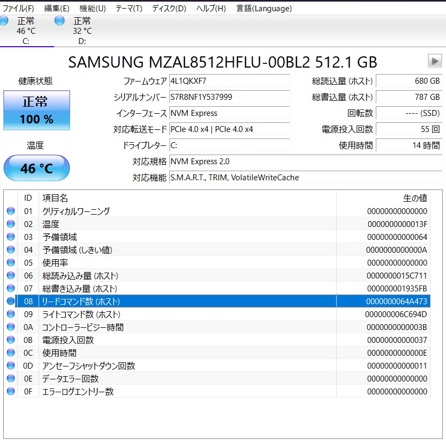Click the status orb for row 07

(11, 288)
